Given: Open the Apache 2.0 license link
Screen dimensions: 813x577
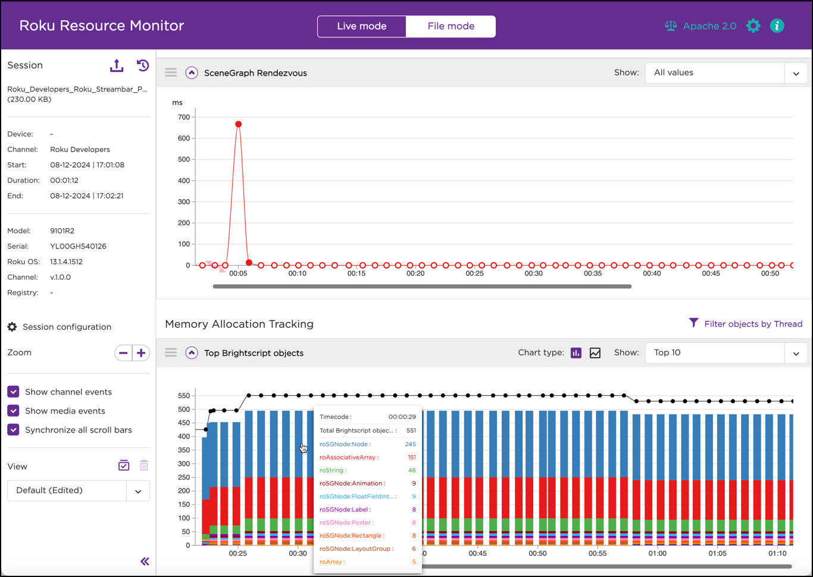Looking at the screenshot, I should point(701,26).
